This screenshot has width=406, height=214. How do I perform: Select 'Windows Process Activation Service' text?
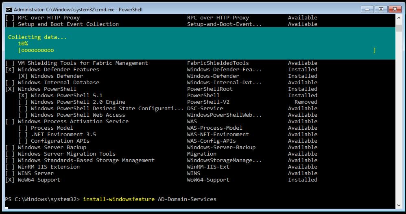pos(73,122)
